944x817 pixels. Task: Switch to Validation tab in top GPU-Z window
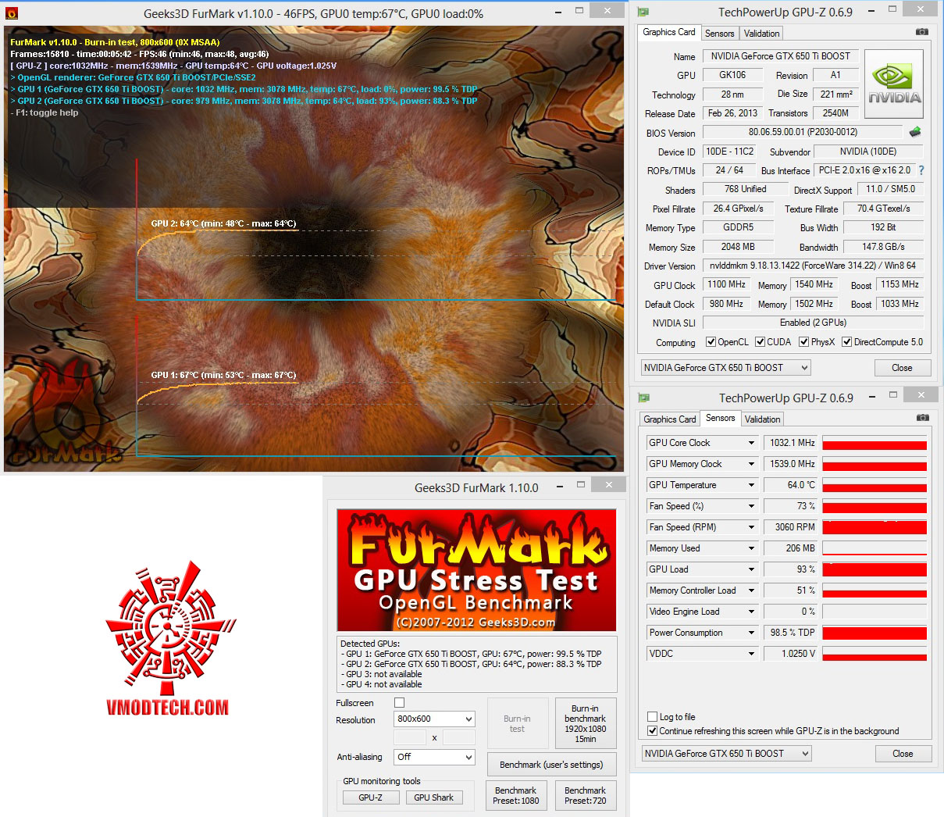tap(761, 34)
